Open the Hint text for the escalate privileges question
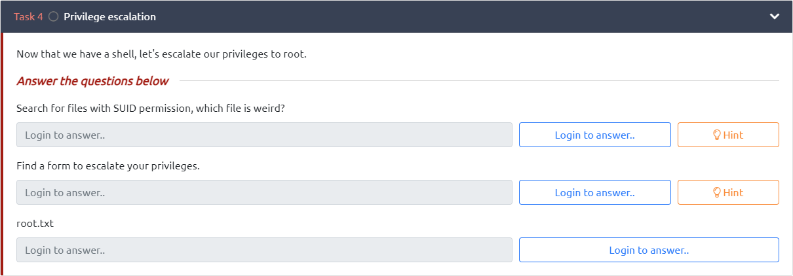Viewport: 793px width, 276px height. click(x=733, y=192)
